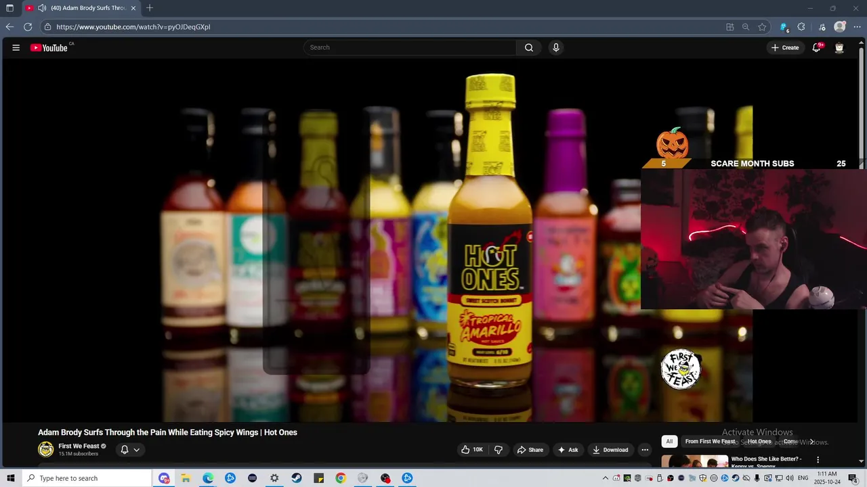Click the First We Feast watermark in video
The image size is (867, 487).
pos(680,369)
